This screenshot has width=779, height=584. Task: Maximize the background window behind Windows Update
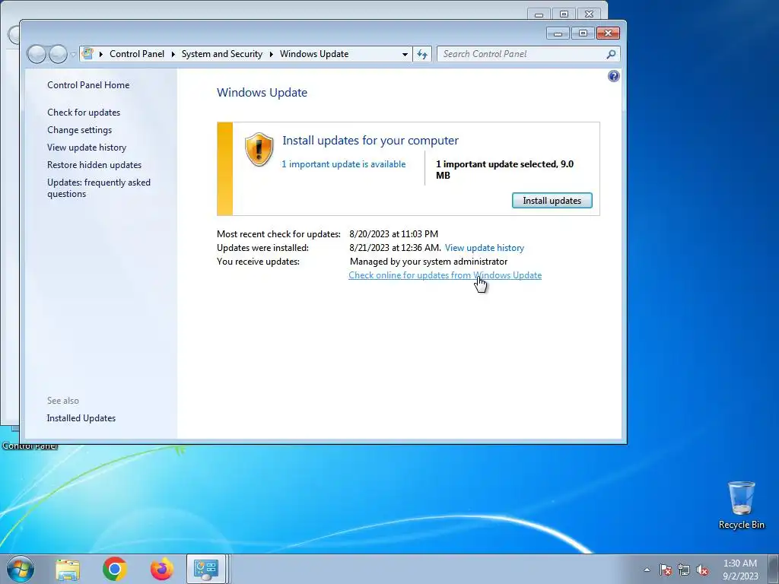point(564,14)
